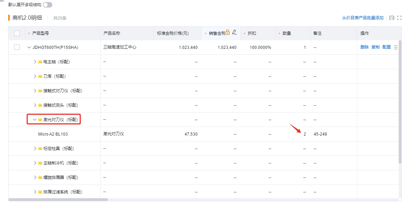Click the 数量 column header
The image size is (419, 213).
coord(287,33)
